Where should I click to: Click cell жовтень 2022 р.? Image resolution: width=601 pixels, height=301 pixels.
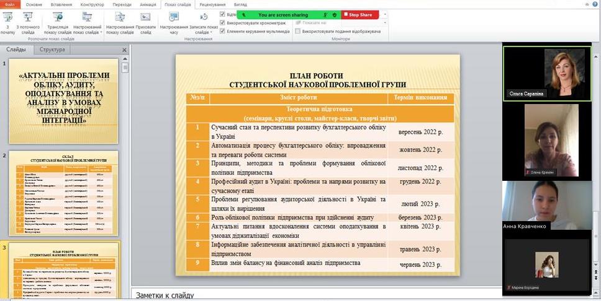tap(420, 150)
